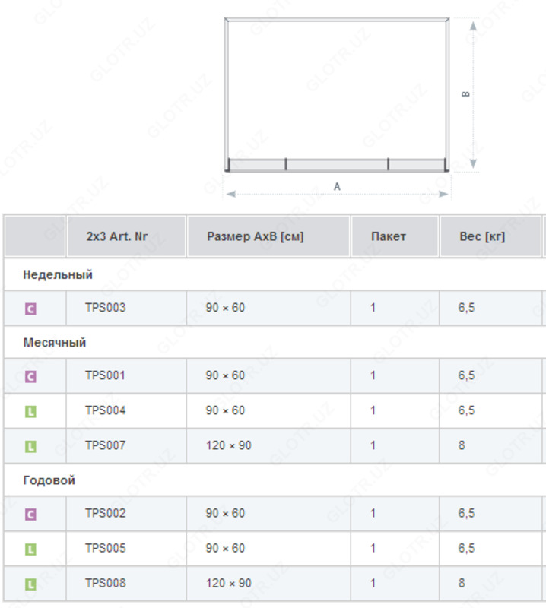
Task: Click the green L icon beside TPS007
Action: [x=30, y=447]
